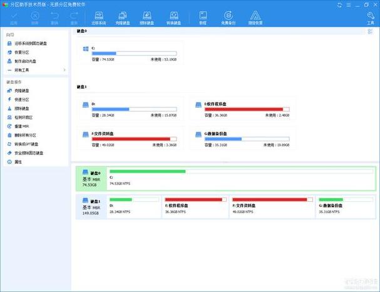This screenshot has height=292, width=380.
Task: Select the 硬盘1 基本 MBR 149.05GB disk header
Action: [91, 206]
